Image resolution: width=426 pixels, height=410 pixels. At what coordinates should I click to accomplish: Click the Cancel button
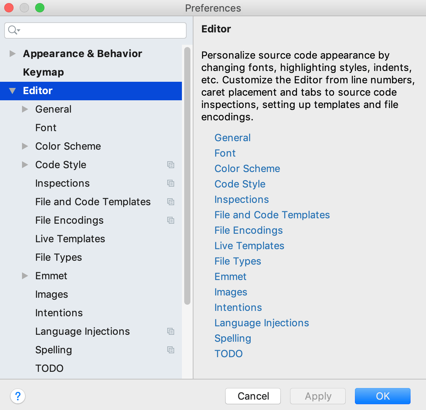[253, 396]
